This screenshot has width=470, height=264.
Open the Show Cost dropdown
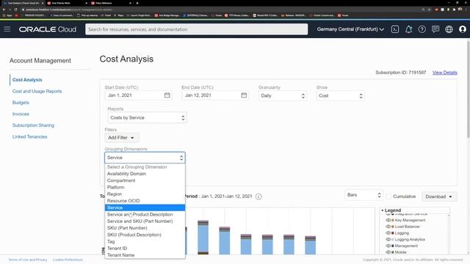point(340,96)
